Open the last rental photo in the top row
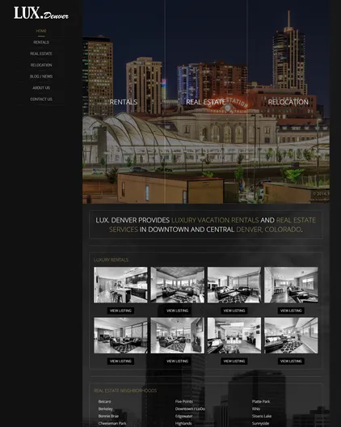The width and height of the screenshot is (341, 427). (291, 285)
